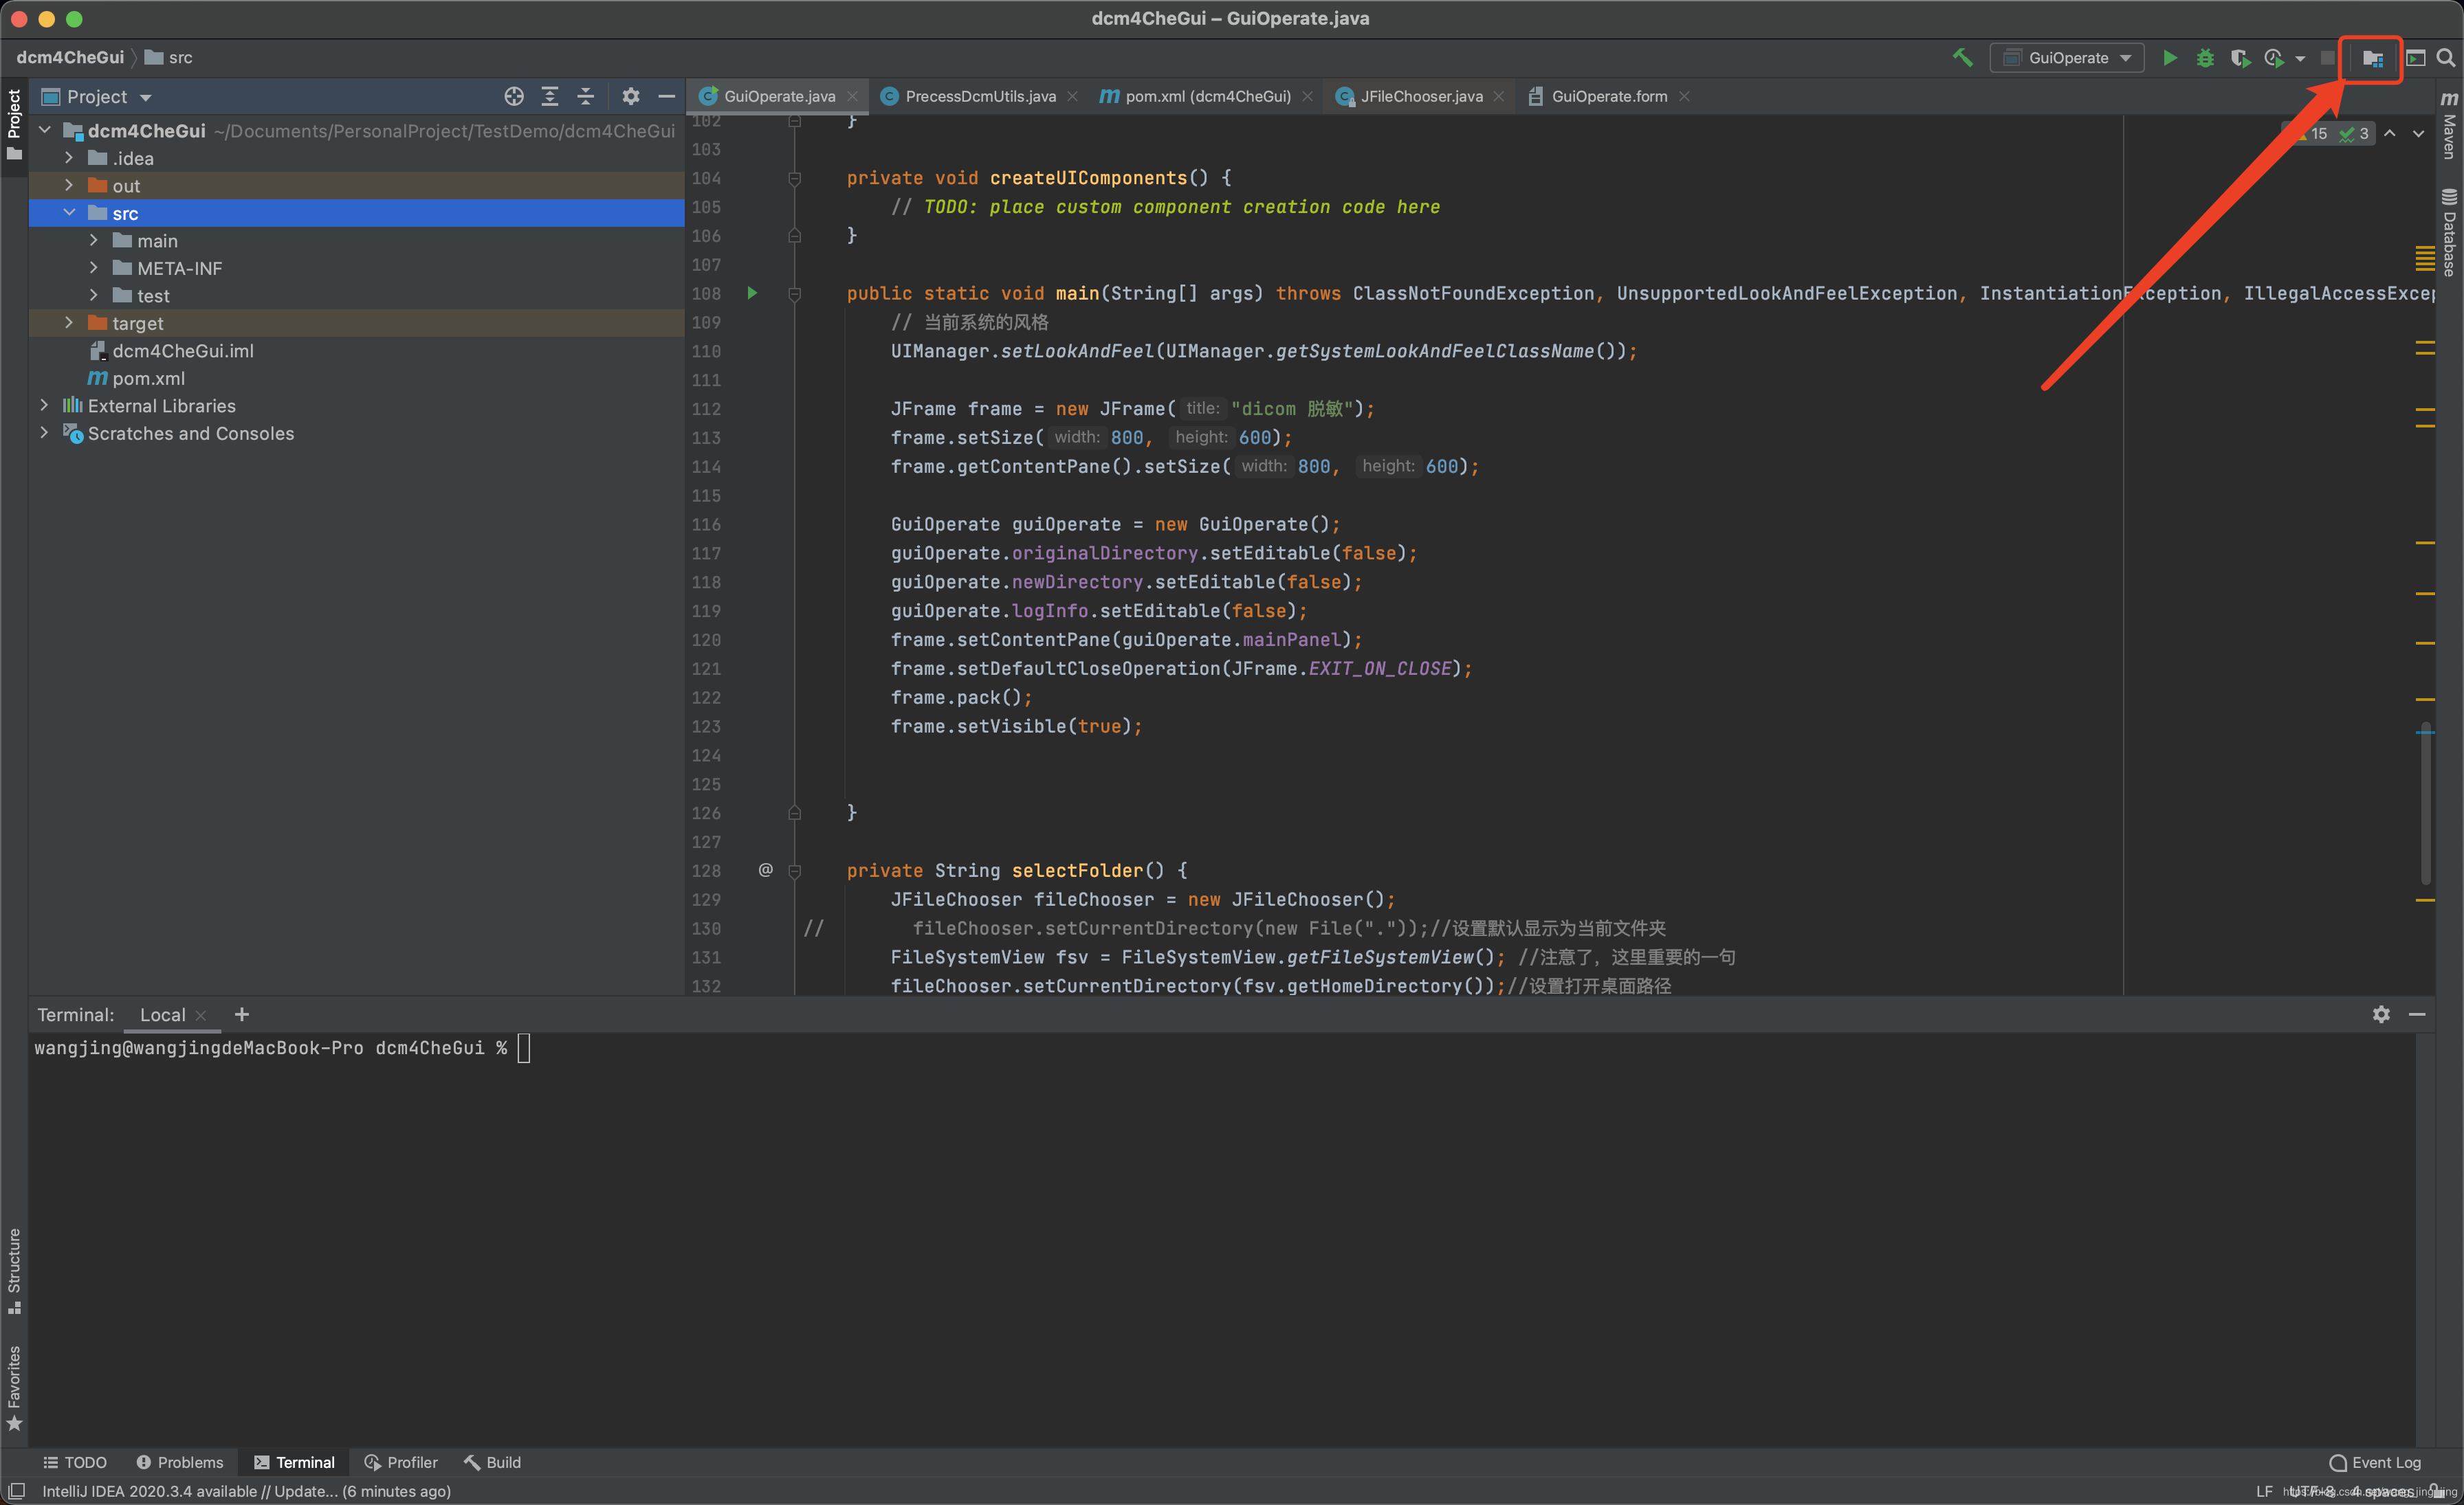Expand the main folder in project tree

coord(94,241)
